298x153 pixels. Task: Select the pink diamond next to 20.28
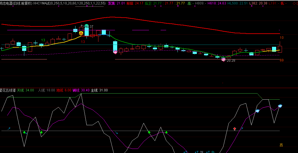[223, 60]
